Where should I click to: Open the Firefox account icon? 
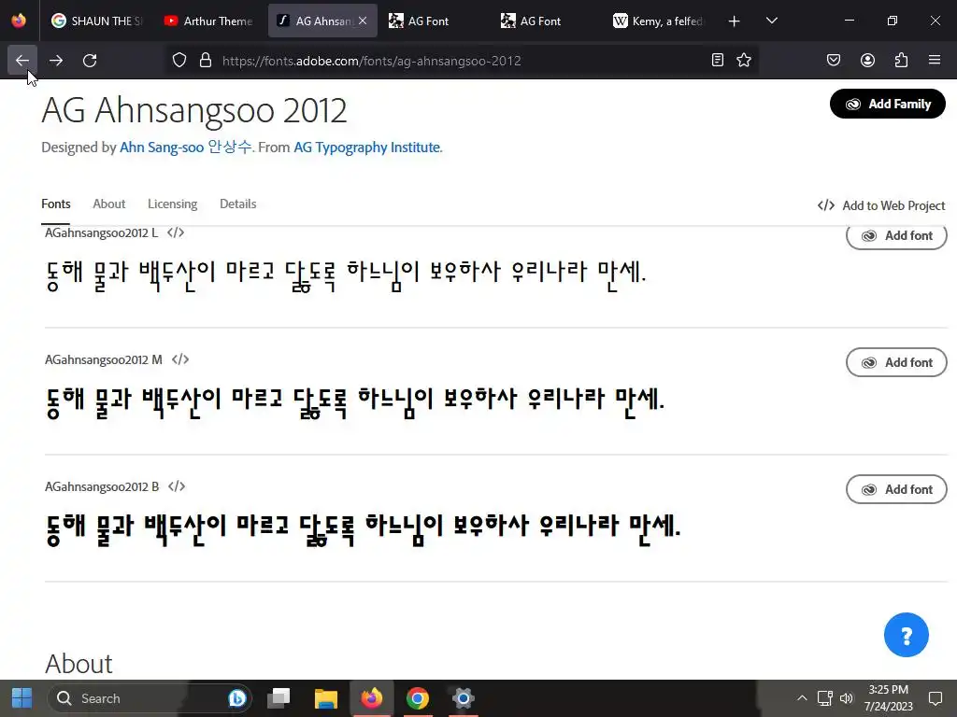[x=868, y=60]
